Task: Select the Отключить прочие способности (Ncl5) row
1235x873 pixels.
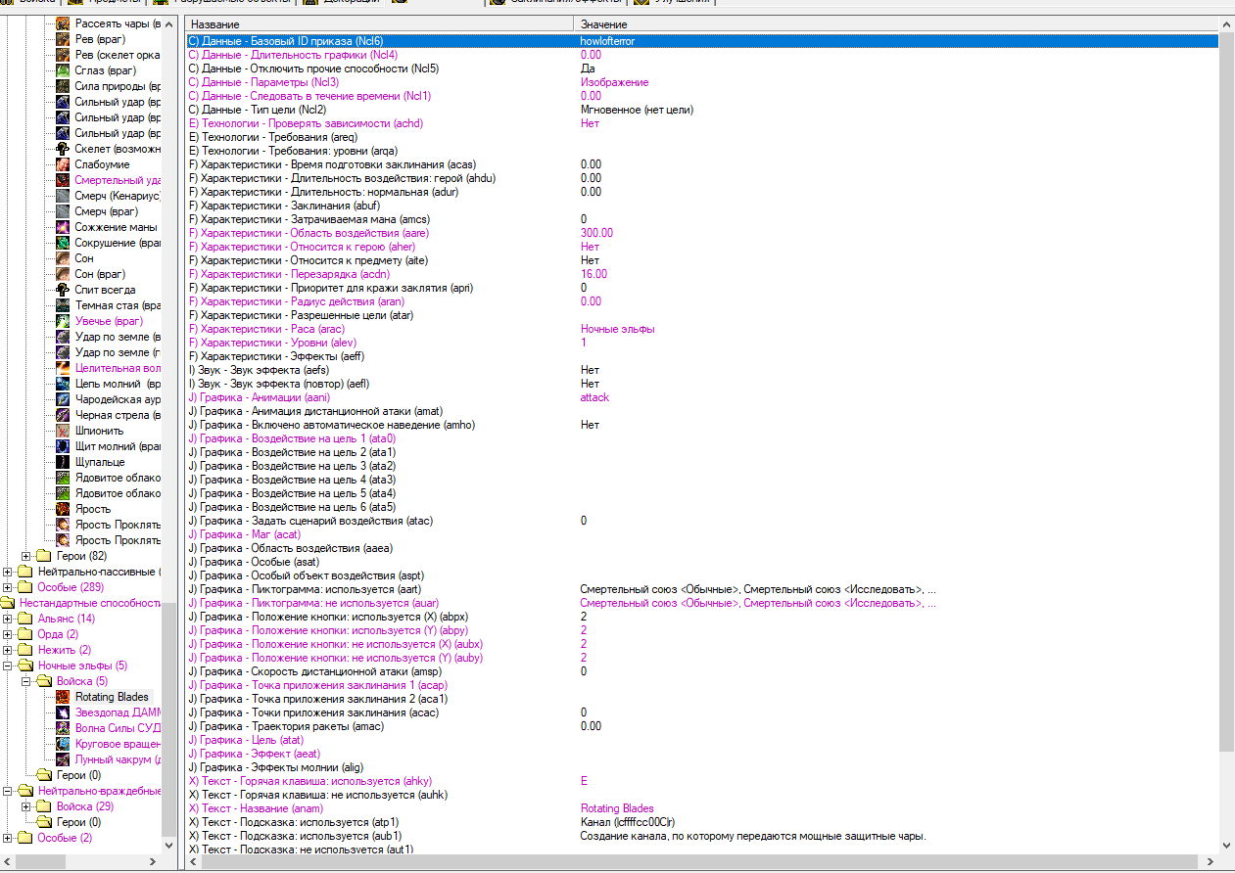Action: click(x=702, y=69)
